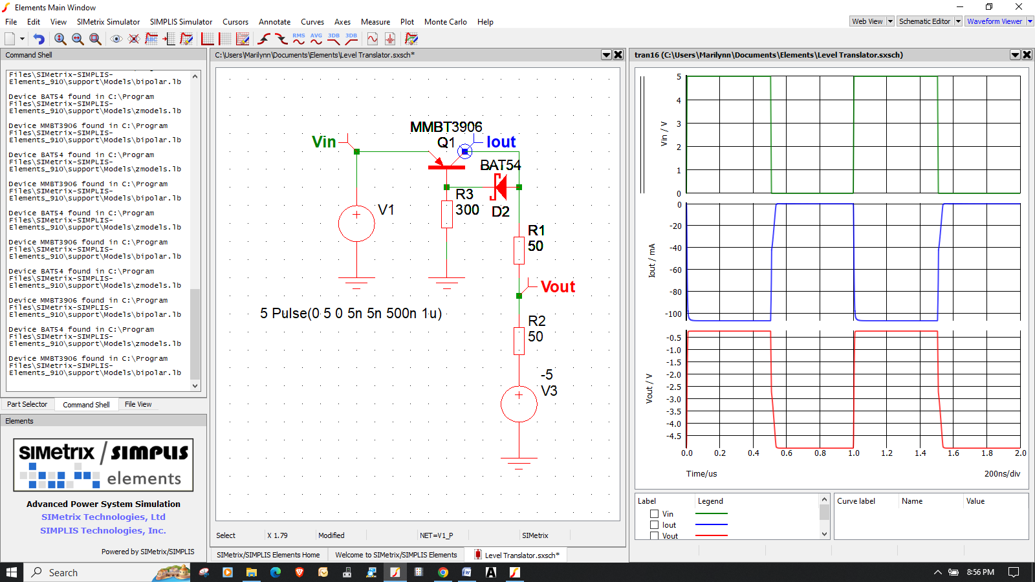Switch to the File View tab
Viewport: 1035px width, 582px height.
(x=138, y=404)
